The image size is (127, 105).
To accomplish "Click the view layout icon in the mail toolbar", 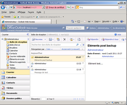I will 50,39.
